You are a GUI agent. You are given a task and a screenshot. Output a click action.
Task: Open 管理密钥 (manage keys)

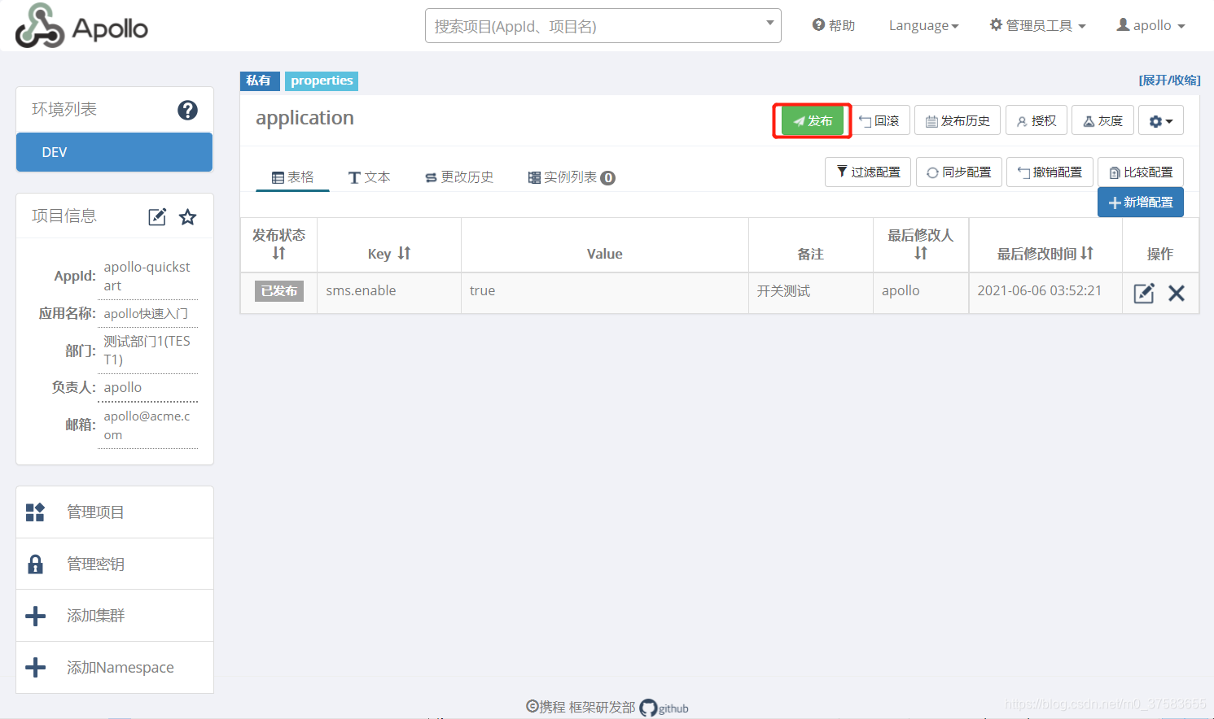click(x=115, y=564)
